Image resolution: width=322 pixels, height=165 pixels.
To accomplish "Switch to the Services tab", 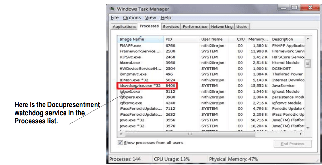I will [x=171, y=27].
